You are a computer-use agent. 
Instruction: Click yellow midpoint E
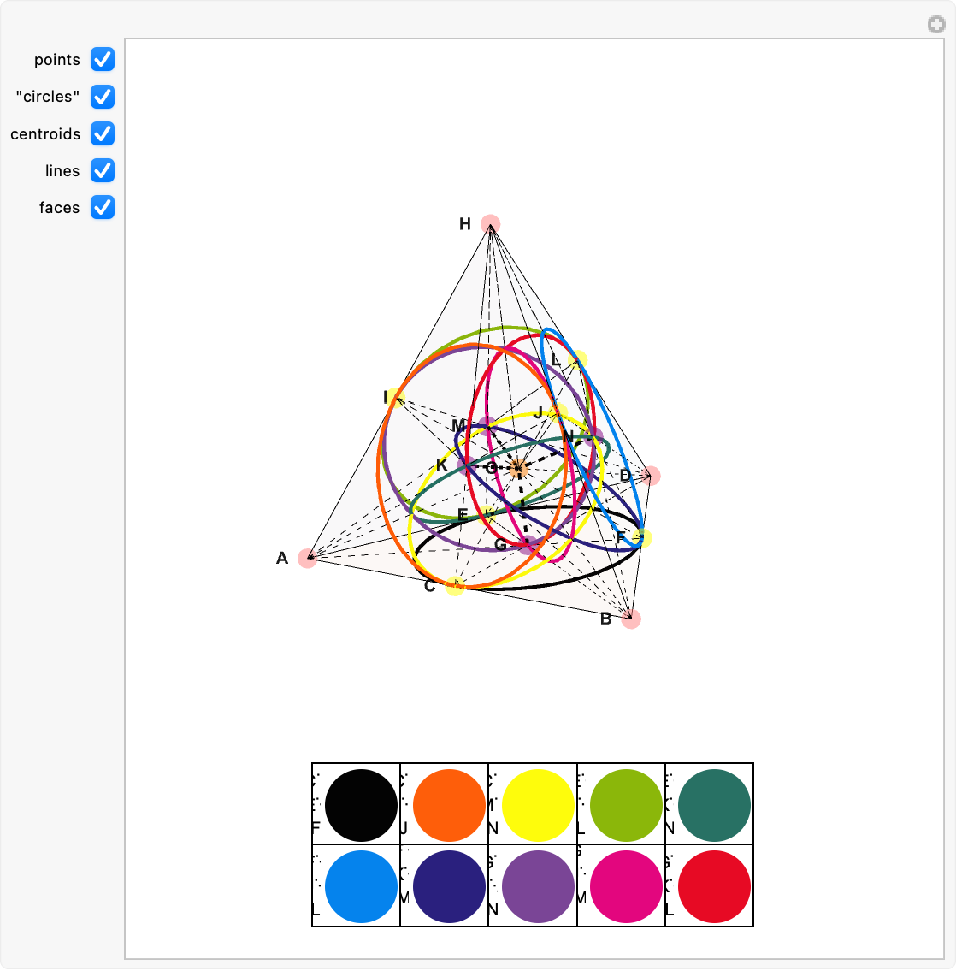click(x=487, y=513)
